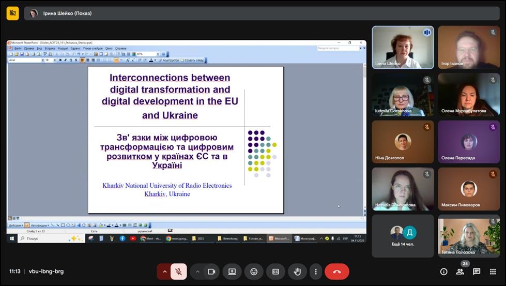Turn on closed captions
The image size is (506, 286).
[x=275, y=272]
